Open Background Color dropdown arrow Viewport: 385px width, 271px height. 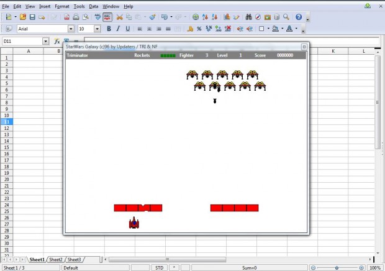[x=283, y=29]
